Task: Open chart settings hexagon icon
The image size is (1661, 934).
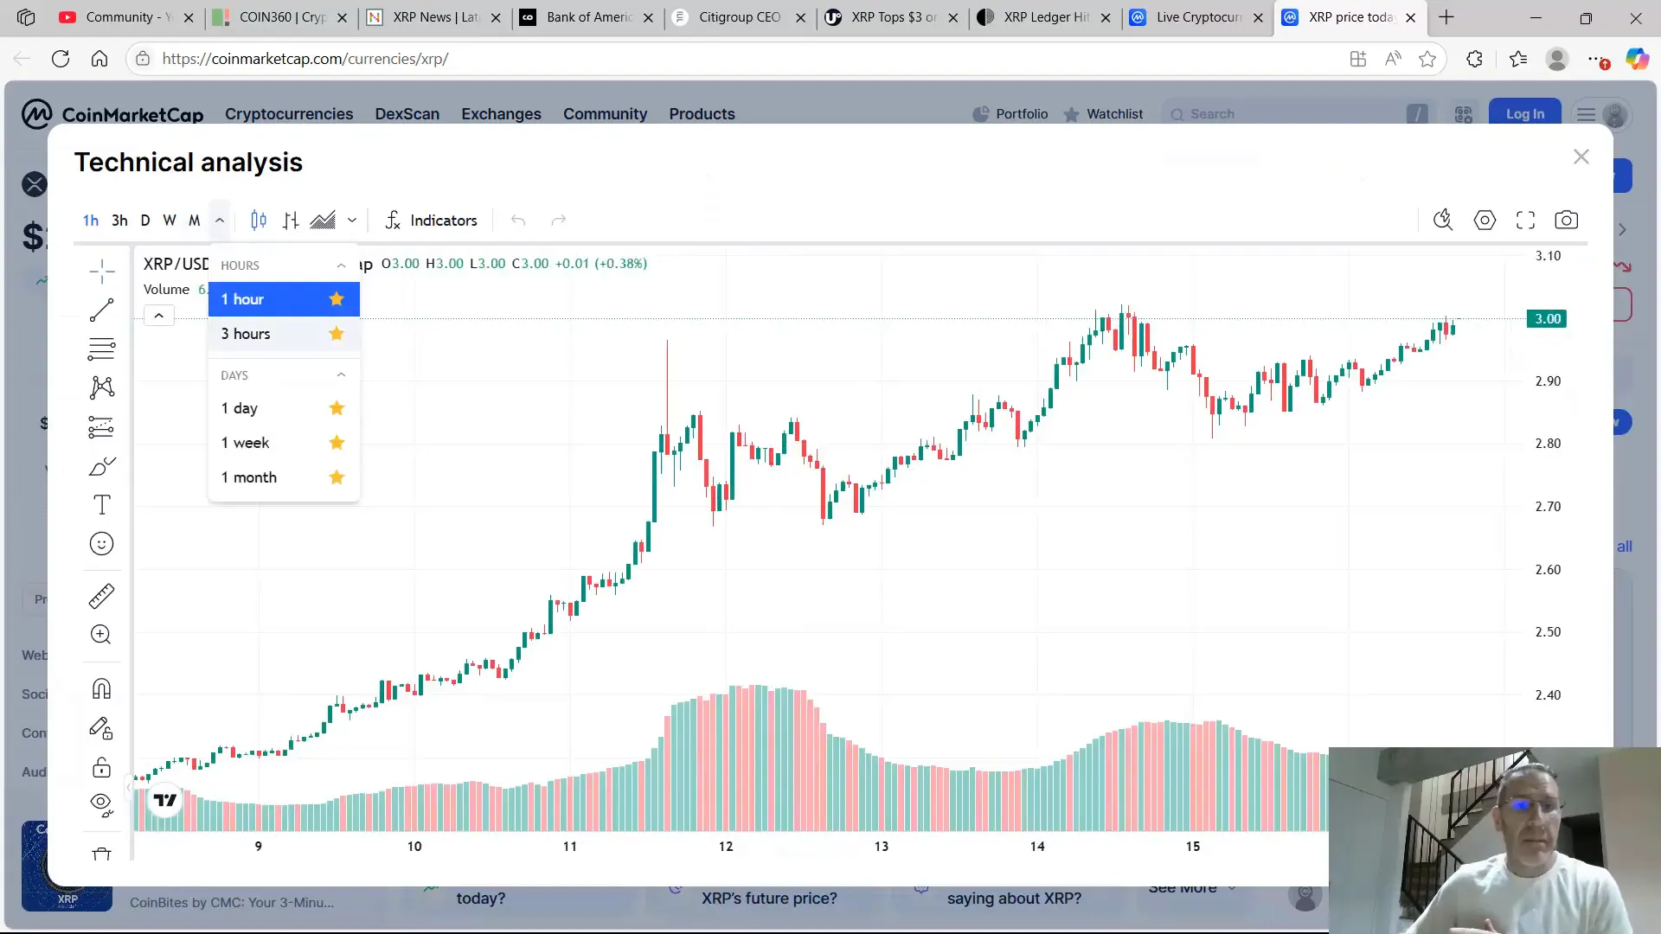Action: [x=1485, y=221]
